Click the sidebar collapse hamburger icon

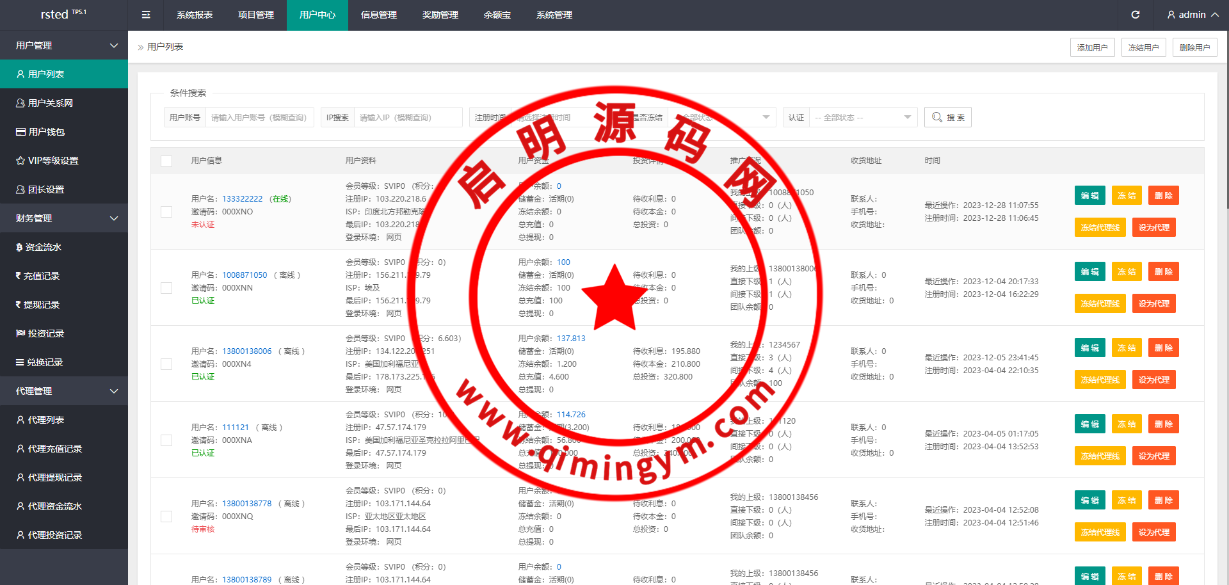tap(146, 15)
